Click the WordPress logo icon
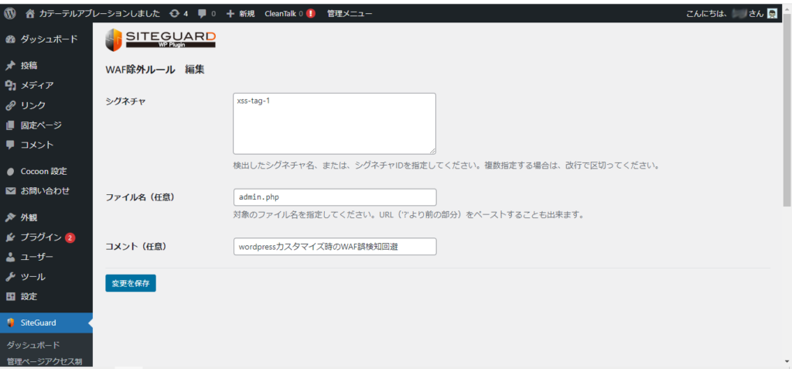This screenshot has height=369, width=792. pyautogui.click(x=10, y=13)
